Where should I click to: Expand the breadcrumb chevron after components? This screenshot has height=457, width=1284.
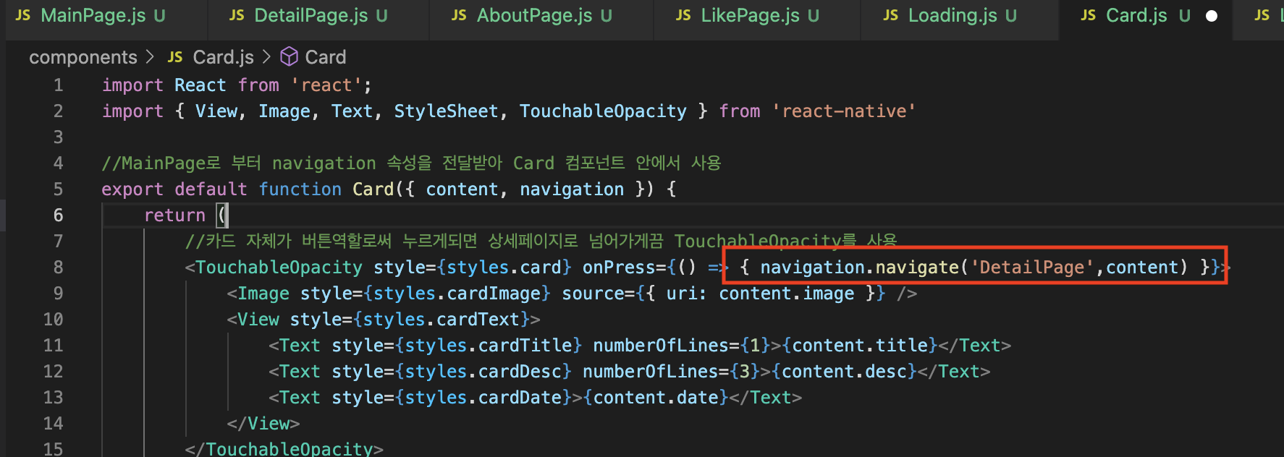[151, 56]
